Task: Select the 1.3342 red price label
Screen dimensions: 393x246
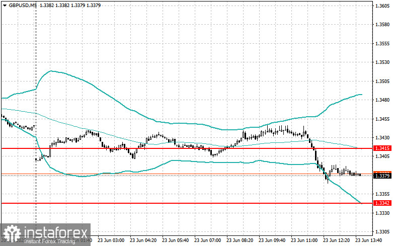Action: [382, 203]
